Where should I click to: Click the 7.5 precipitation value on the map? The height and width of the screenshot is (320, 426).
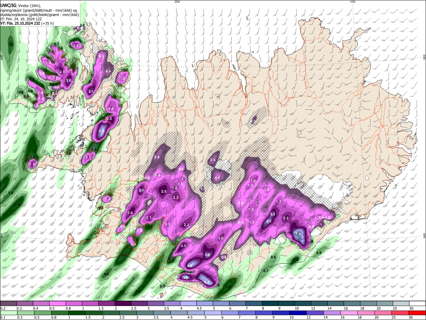click(x=299, y=234)
